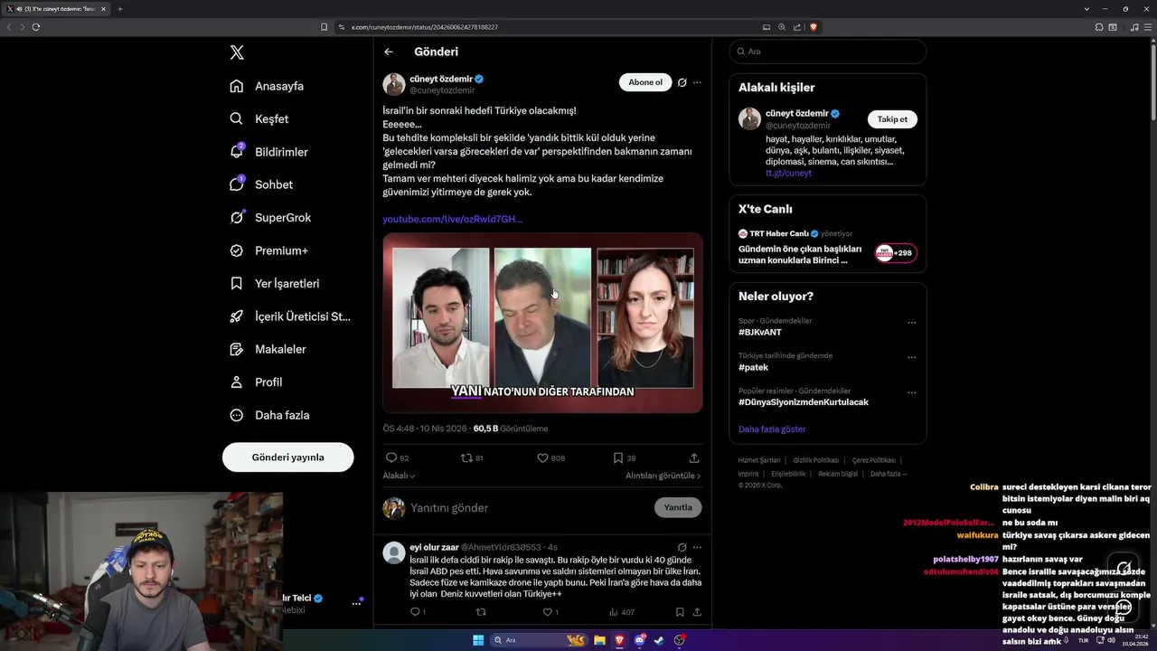Repost eyi olur zaar's comment

481,612
